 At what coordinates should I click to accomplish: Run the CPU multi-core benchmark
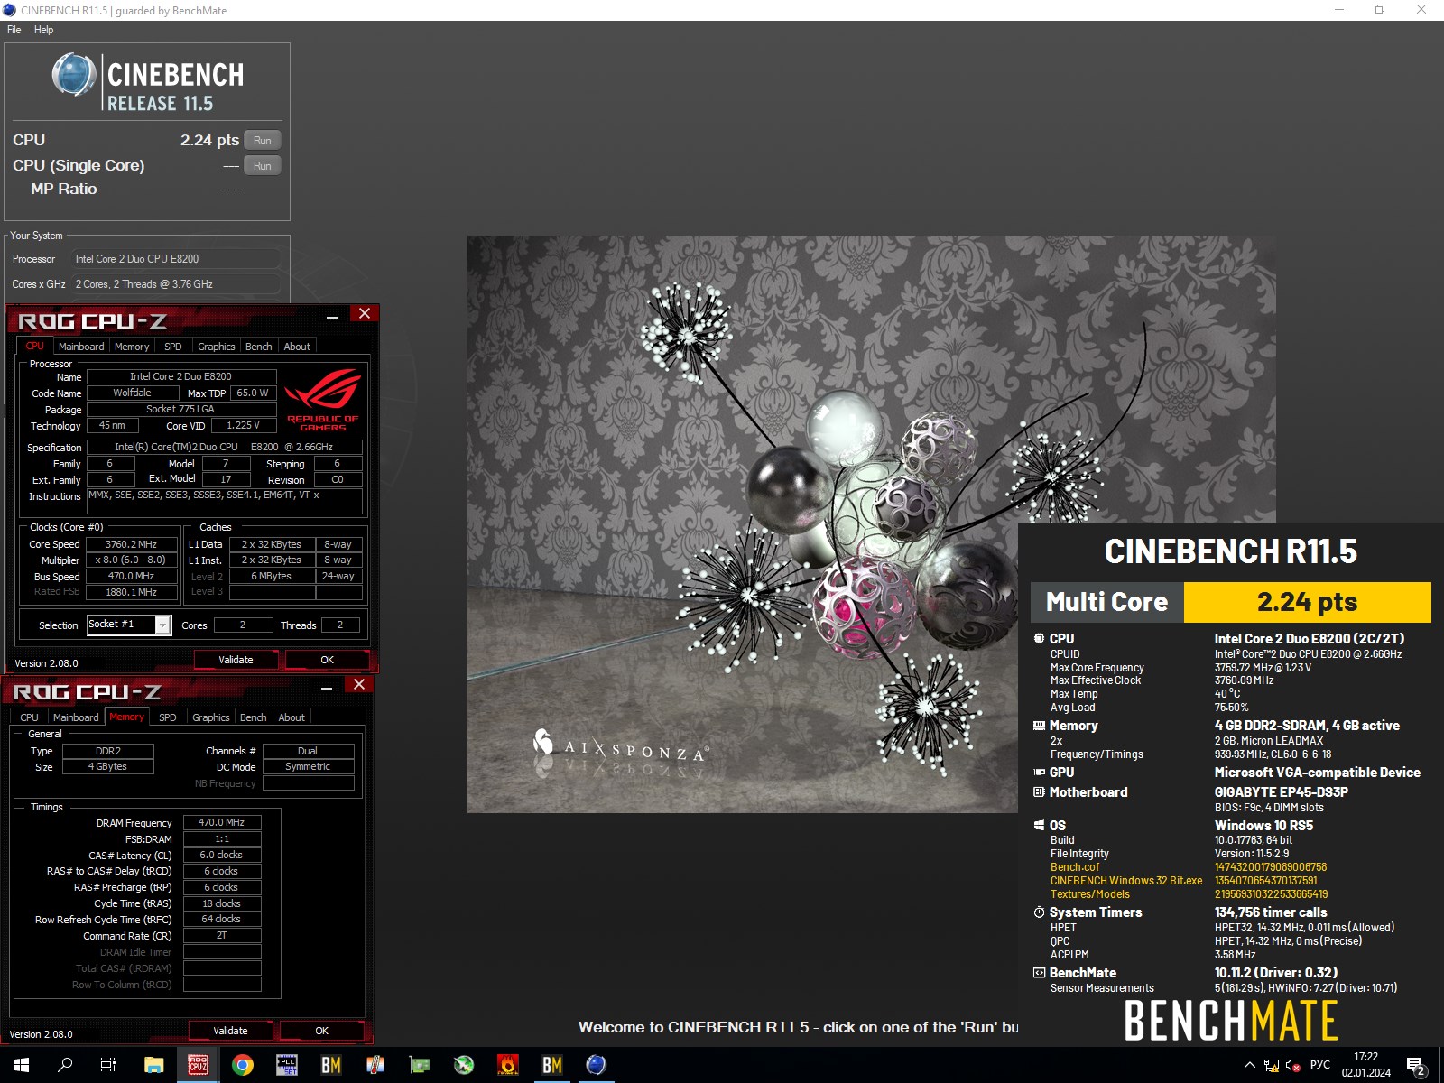[263, 140]
